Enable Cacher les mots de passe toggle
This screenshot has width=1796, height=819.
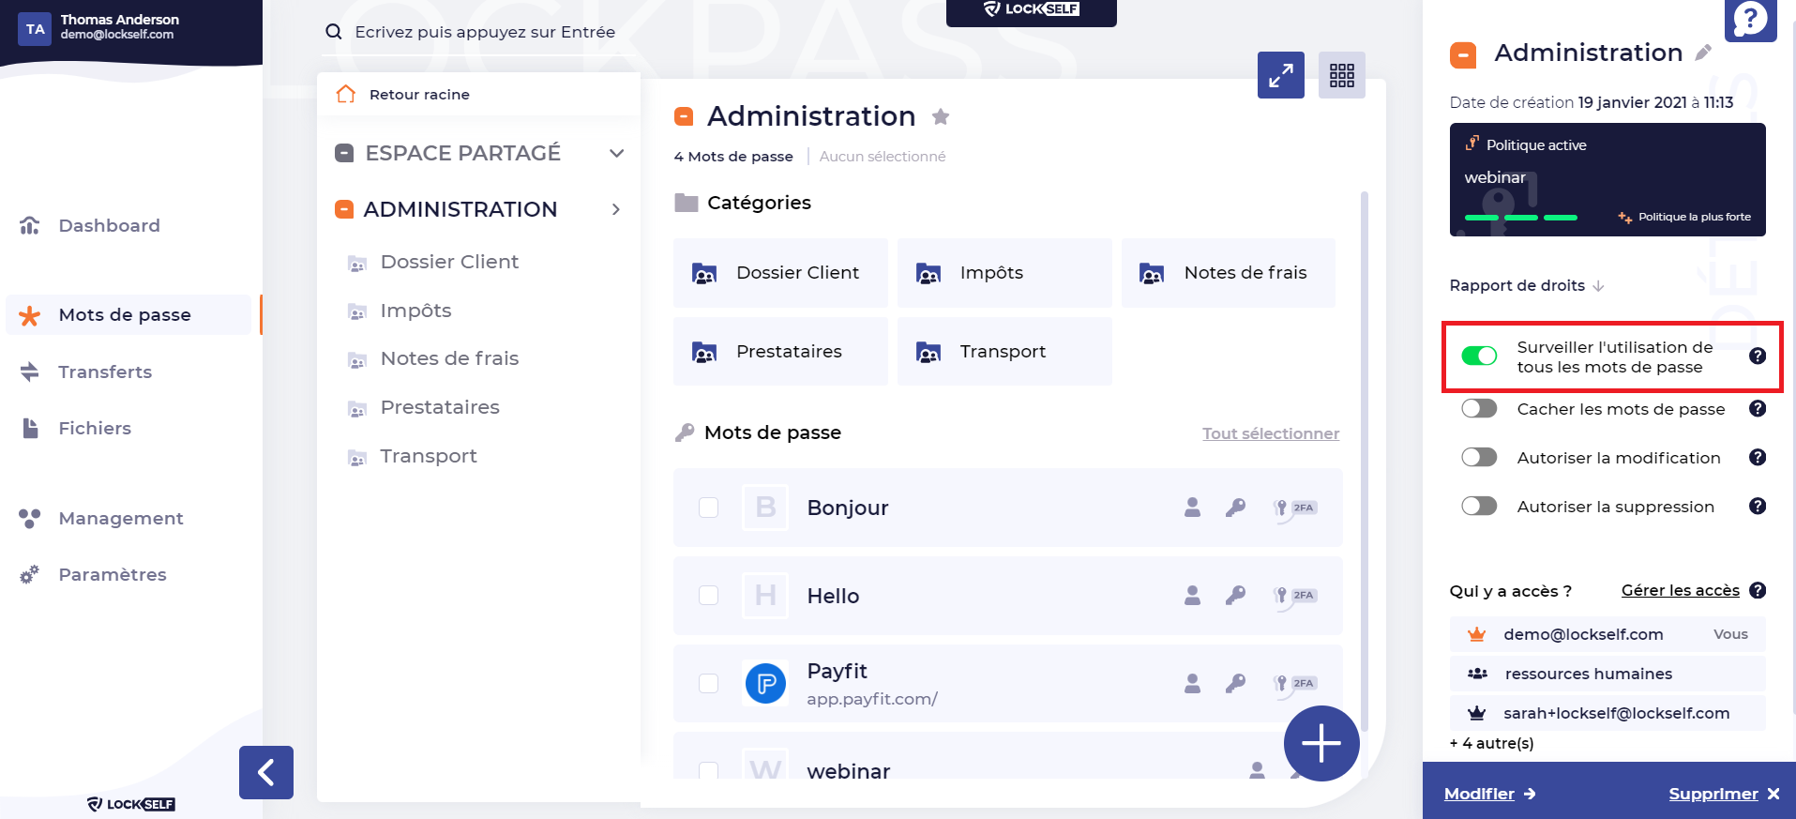tap(1479, 409)
